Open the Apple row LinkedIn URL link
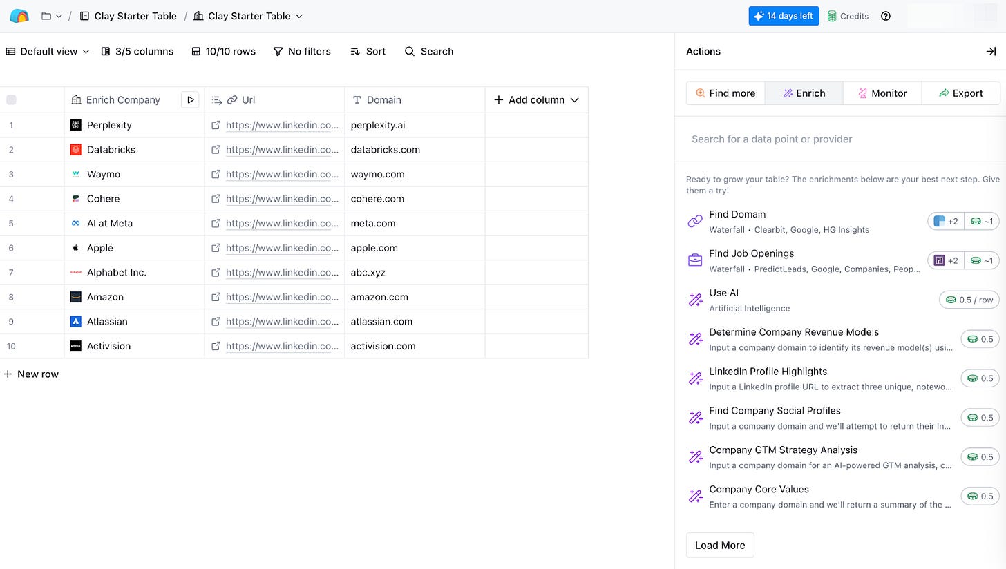This screenshot has height=569, width=1006. click(283, 248)
